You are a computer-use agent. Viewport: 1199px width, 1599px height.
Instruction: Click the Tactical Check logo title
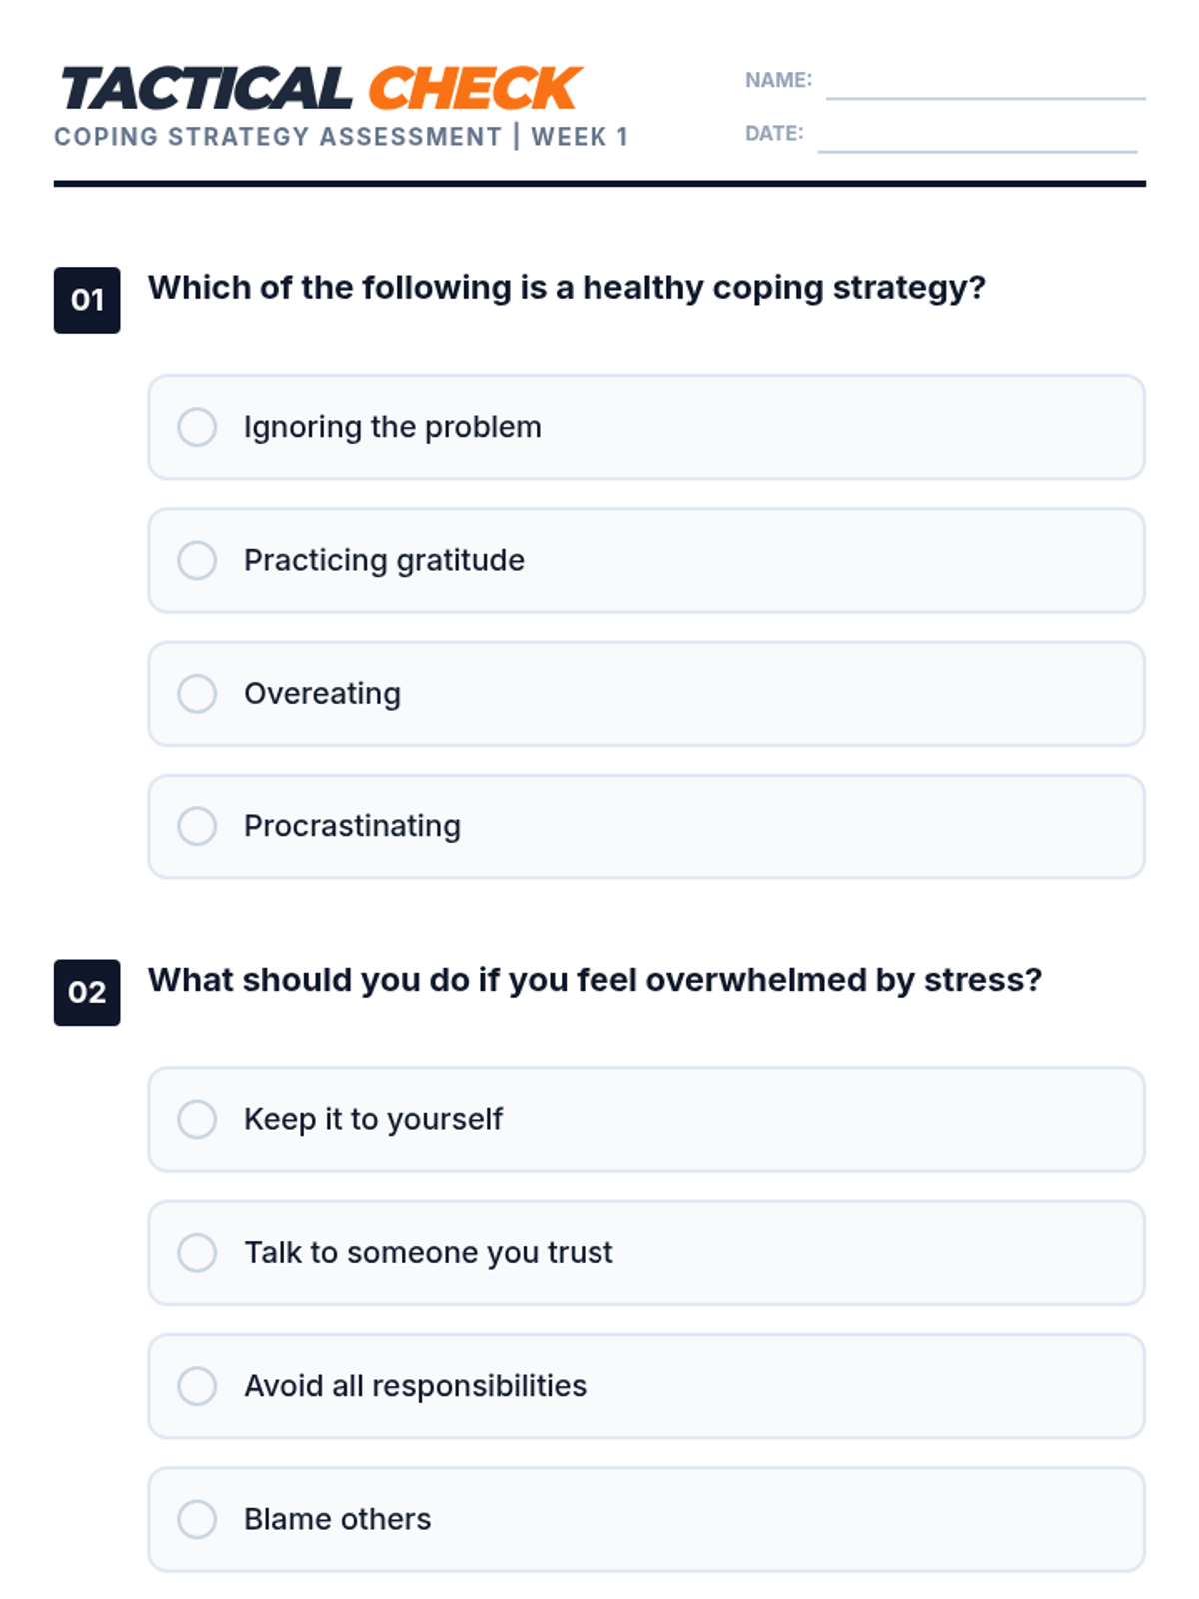[321, 88]
